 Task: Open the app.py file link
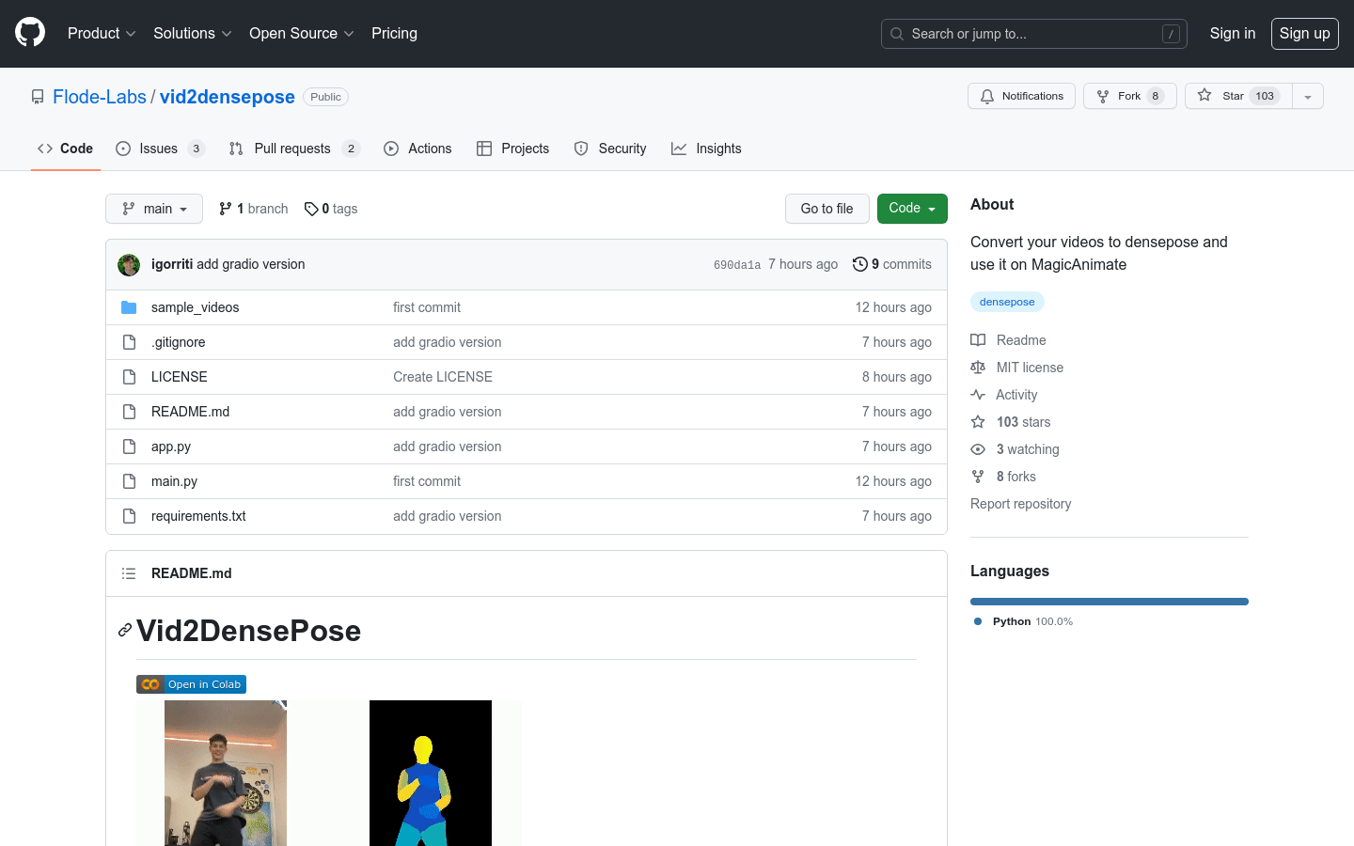(x=171, y=446)
